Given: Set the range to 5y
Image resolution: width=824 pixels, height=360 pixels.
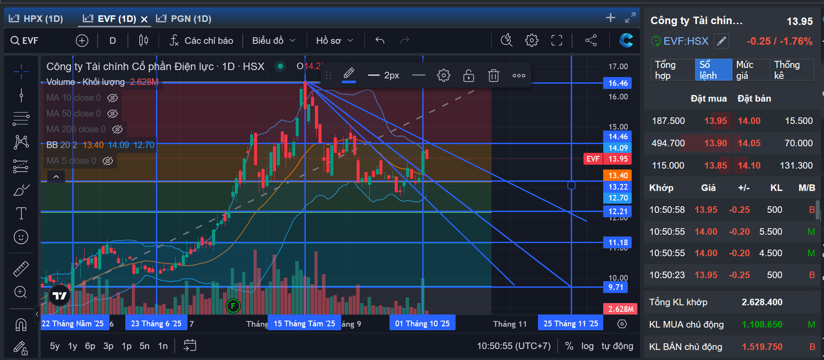Looking at the screenshot, I should [55, 346].
